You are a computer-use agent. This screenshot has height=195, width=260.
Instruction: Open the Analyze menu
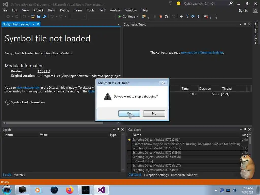[x=115, y=10]
